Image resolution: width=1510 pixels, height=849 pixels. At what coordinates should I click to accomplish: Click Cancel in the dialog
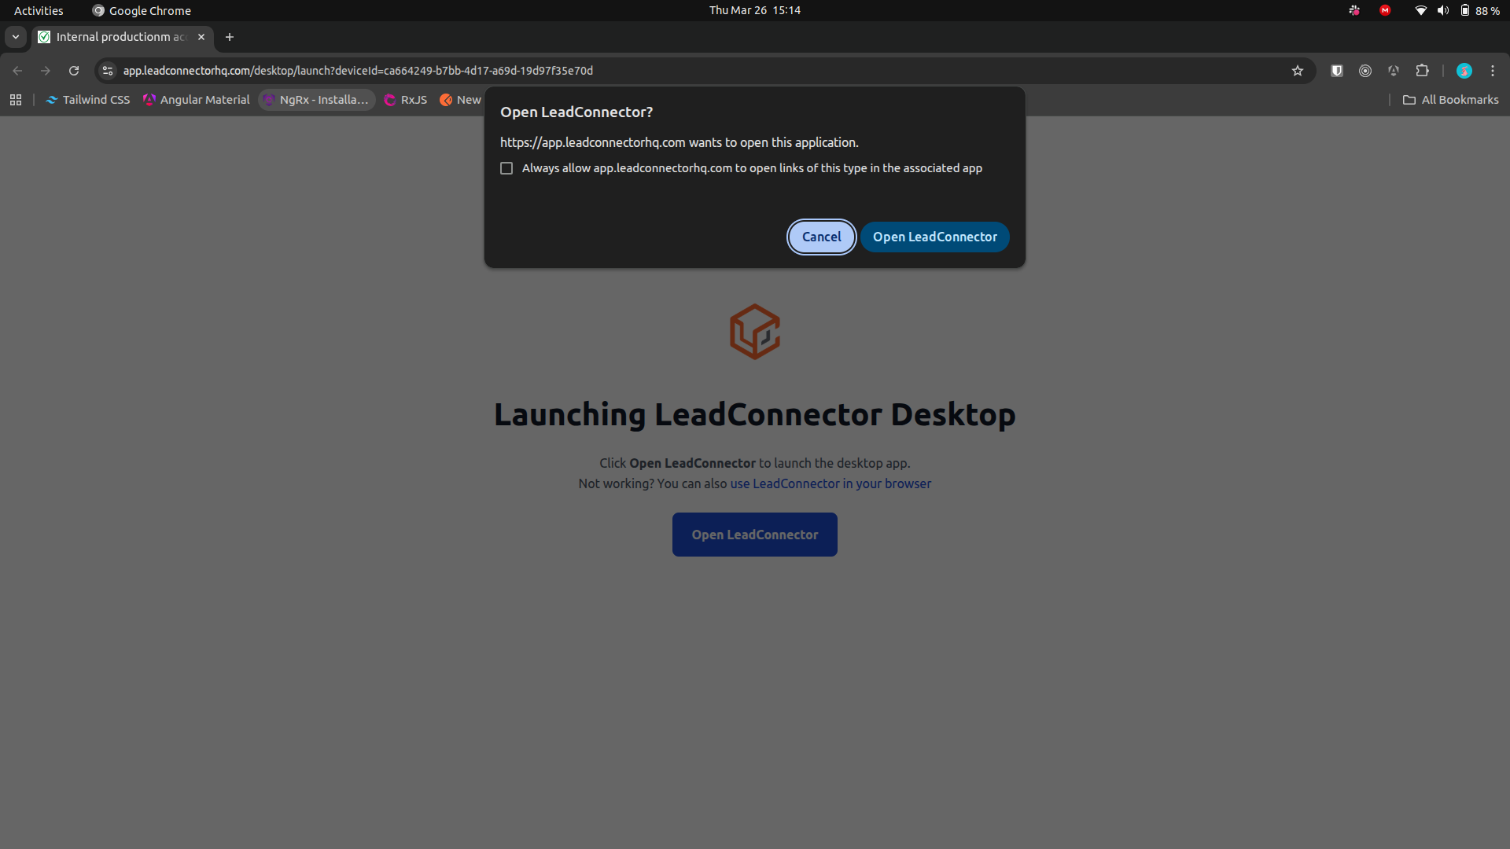tap(821, 237)
